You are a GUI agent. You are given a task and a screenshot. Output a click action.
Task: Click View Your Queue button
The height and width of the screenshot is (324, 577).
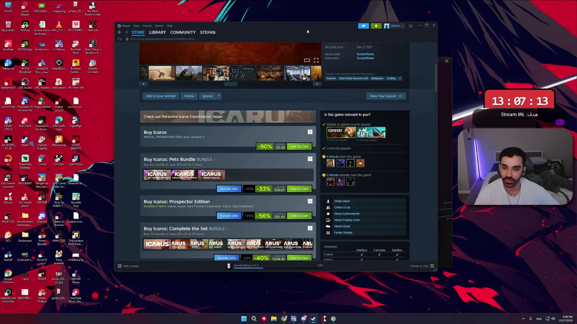(386, 96)
